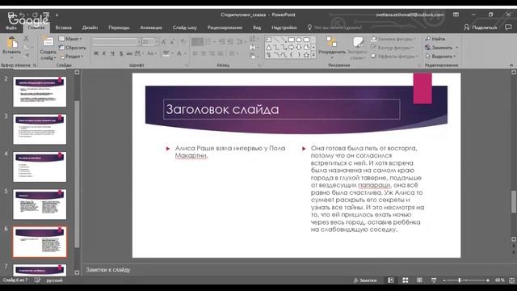Open the Макет layout dropdown

(70, 39)
